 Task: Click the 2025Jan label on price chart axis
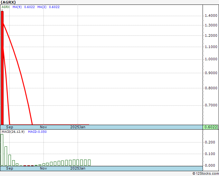pos(78,127)
